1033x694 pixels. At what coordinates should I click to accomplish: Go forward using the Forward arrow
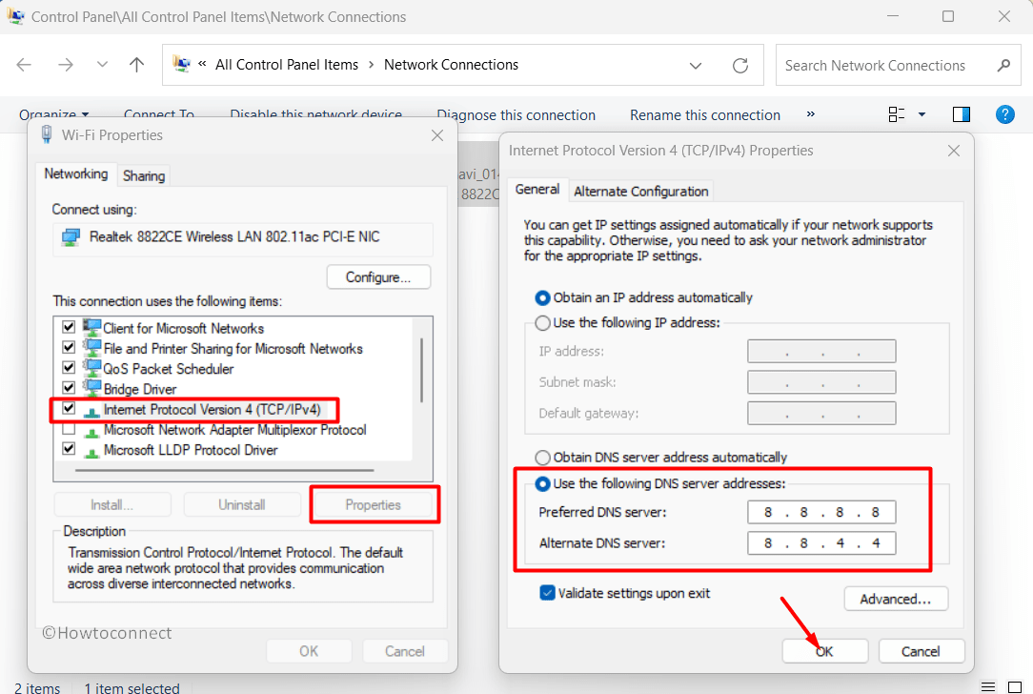65,65
